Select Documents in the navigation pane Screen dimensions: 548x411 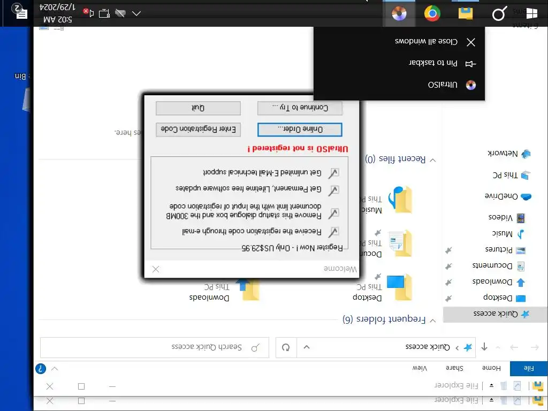tap(498, 266)
